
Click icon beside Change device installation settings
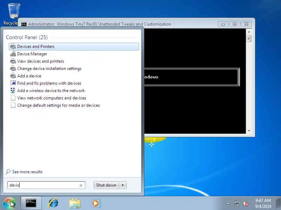point(13,69)
